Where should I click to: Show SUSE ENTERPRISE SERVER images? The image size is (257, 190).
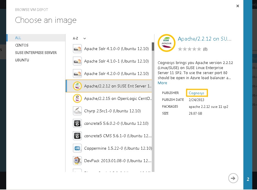(x=36, y=53)
